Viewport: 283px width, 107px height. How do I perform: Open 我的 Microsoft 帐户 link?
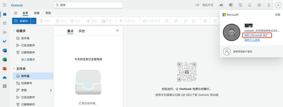(256, 35)
